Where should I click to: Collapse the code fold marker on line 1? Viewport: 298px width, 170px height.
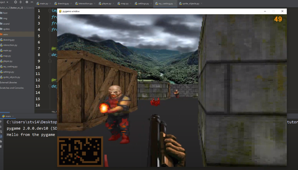coord(50,11)
